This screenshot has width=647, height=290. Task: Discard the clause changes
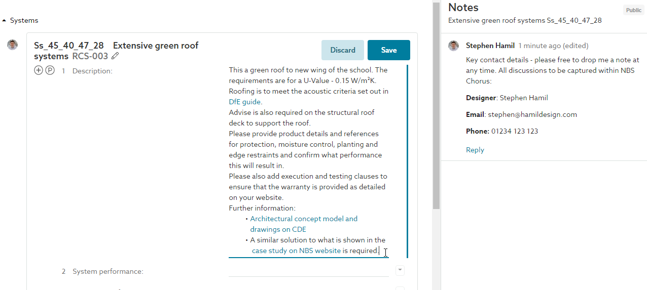tap(343, 50)
